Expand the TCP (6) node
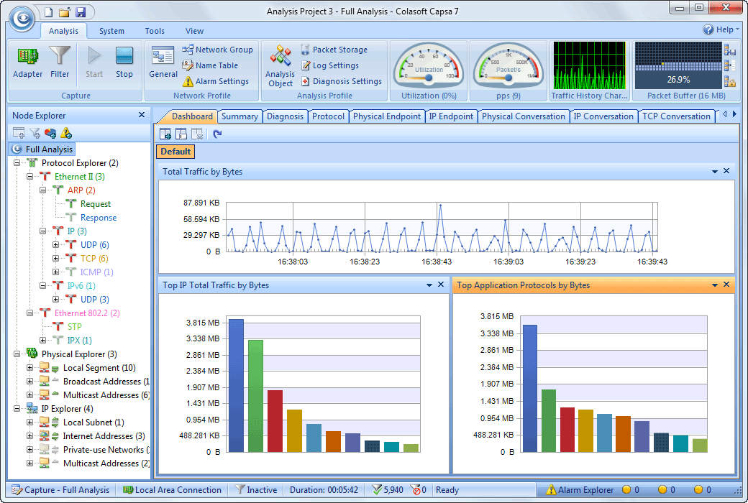This screenshot has width=748, height=503. click(x=56, y=259)
